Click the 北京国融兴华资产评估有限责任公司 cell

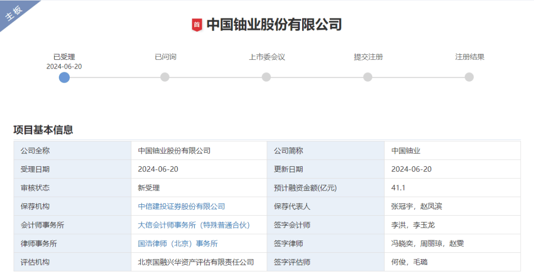point(196,262)
